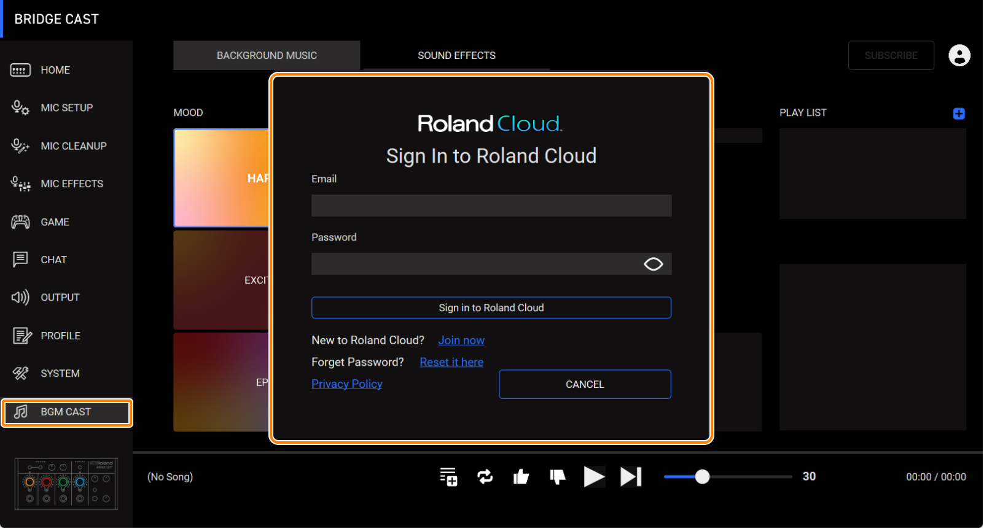Start playback with the play button

pyautogui.click(x=593, y=477)
